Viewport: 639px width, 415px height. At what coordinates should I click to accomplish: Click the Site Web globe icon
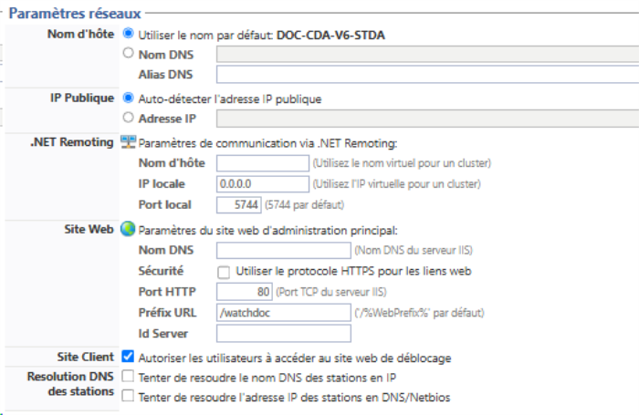128,229
